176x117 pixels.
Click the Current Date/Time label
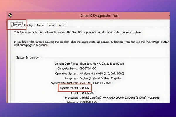[x=66, y=64]
